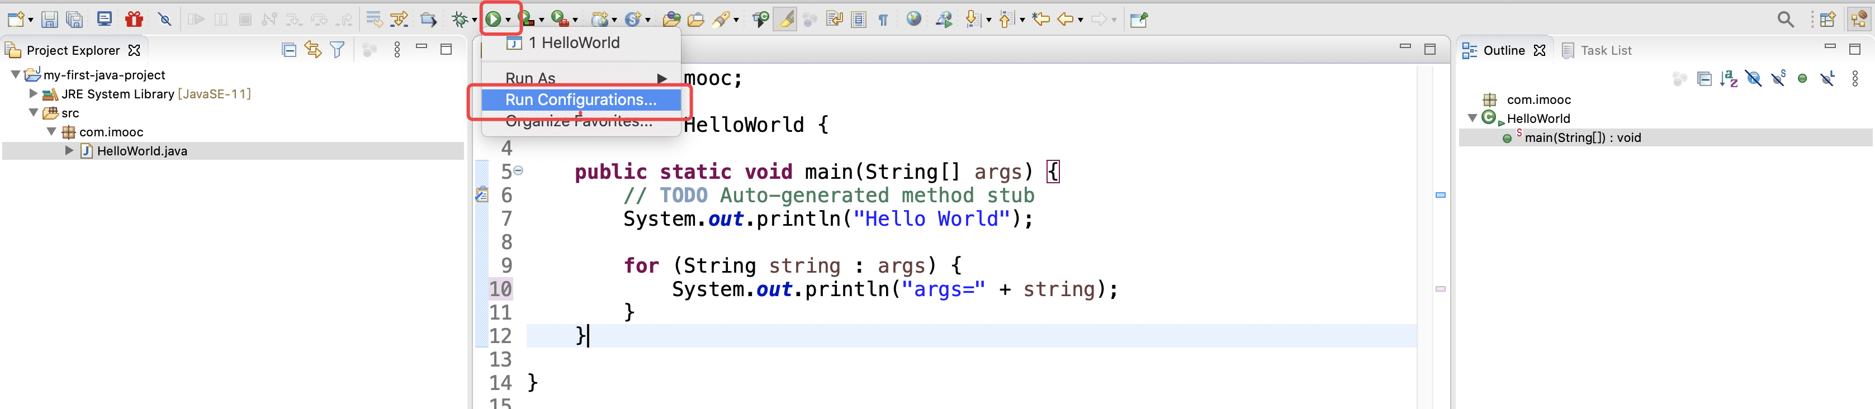Fold main method at line 5
Viewport: 1875px width, 409px height.
[x=518, y=170]
